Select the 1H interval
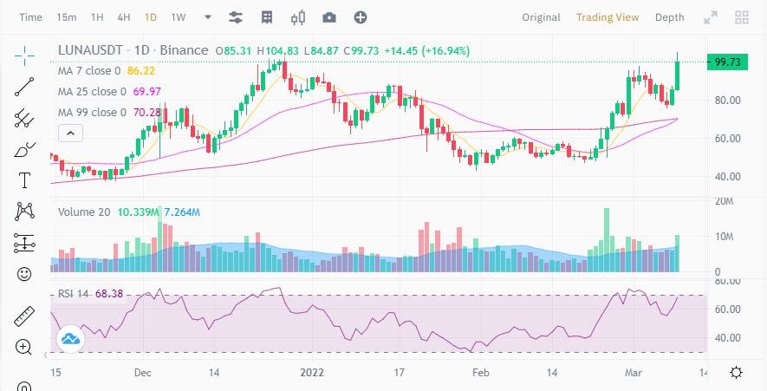767x391 pixels. (97, 17)
